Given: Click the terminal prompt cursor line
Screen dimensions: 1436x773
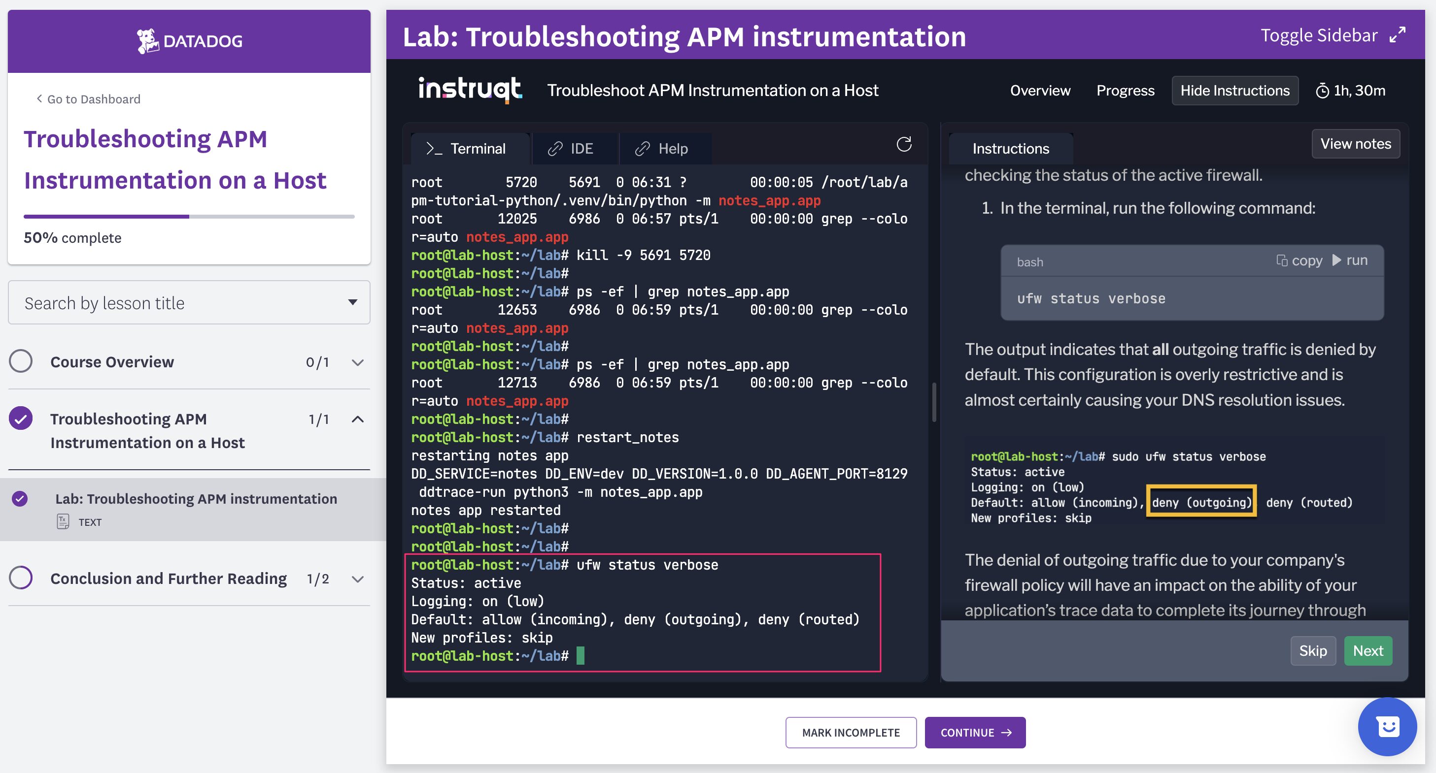Looking at the screenshot, I should click(497, 656).
